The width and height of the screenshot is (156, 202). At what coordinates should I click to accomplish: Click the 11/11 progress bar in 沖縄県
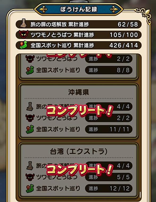pyautogui.click(x=109, y=129)
